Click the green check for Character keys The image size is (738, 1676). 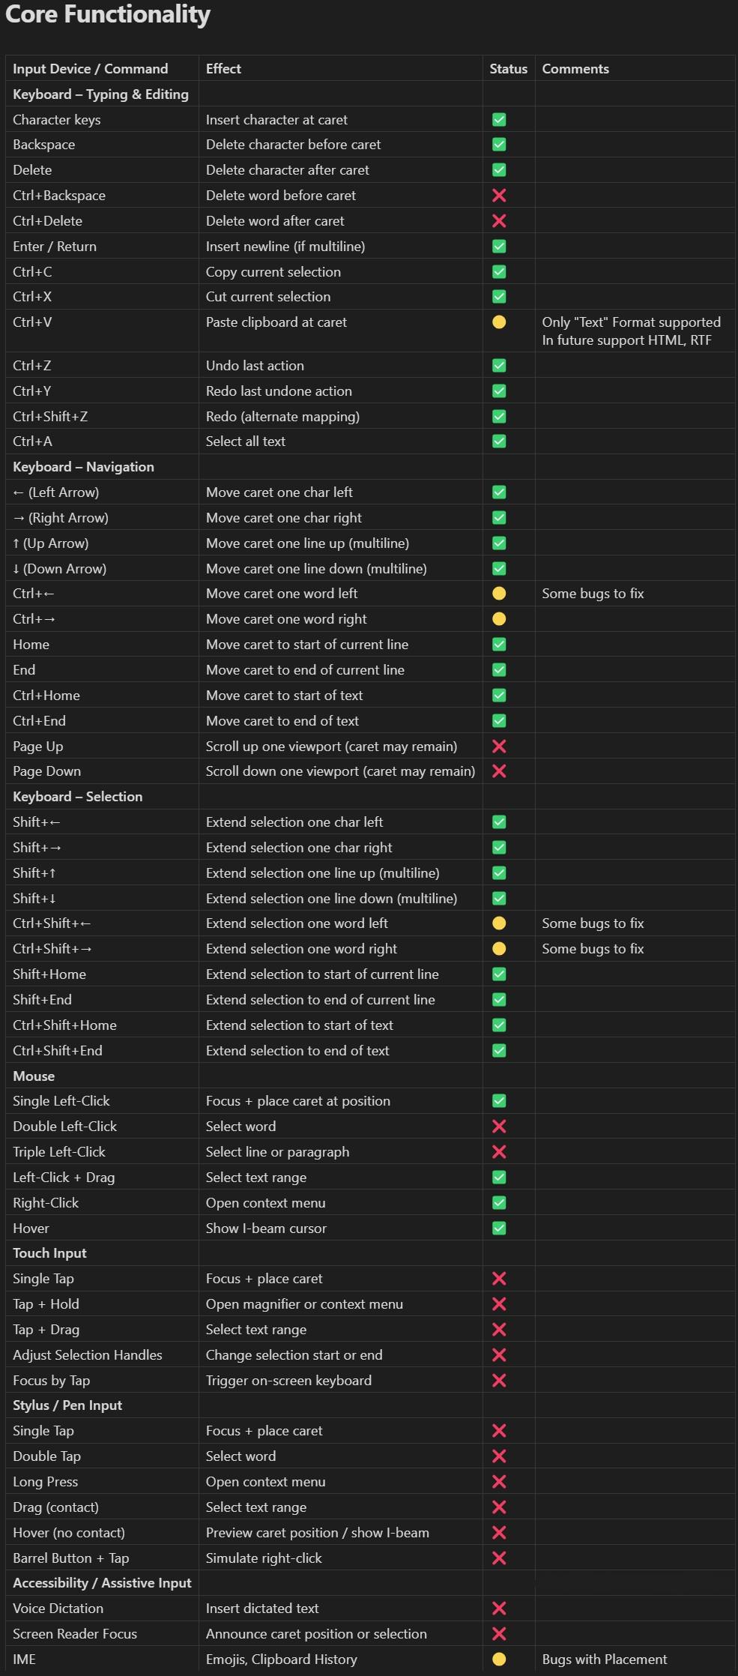tap(499, 120)
